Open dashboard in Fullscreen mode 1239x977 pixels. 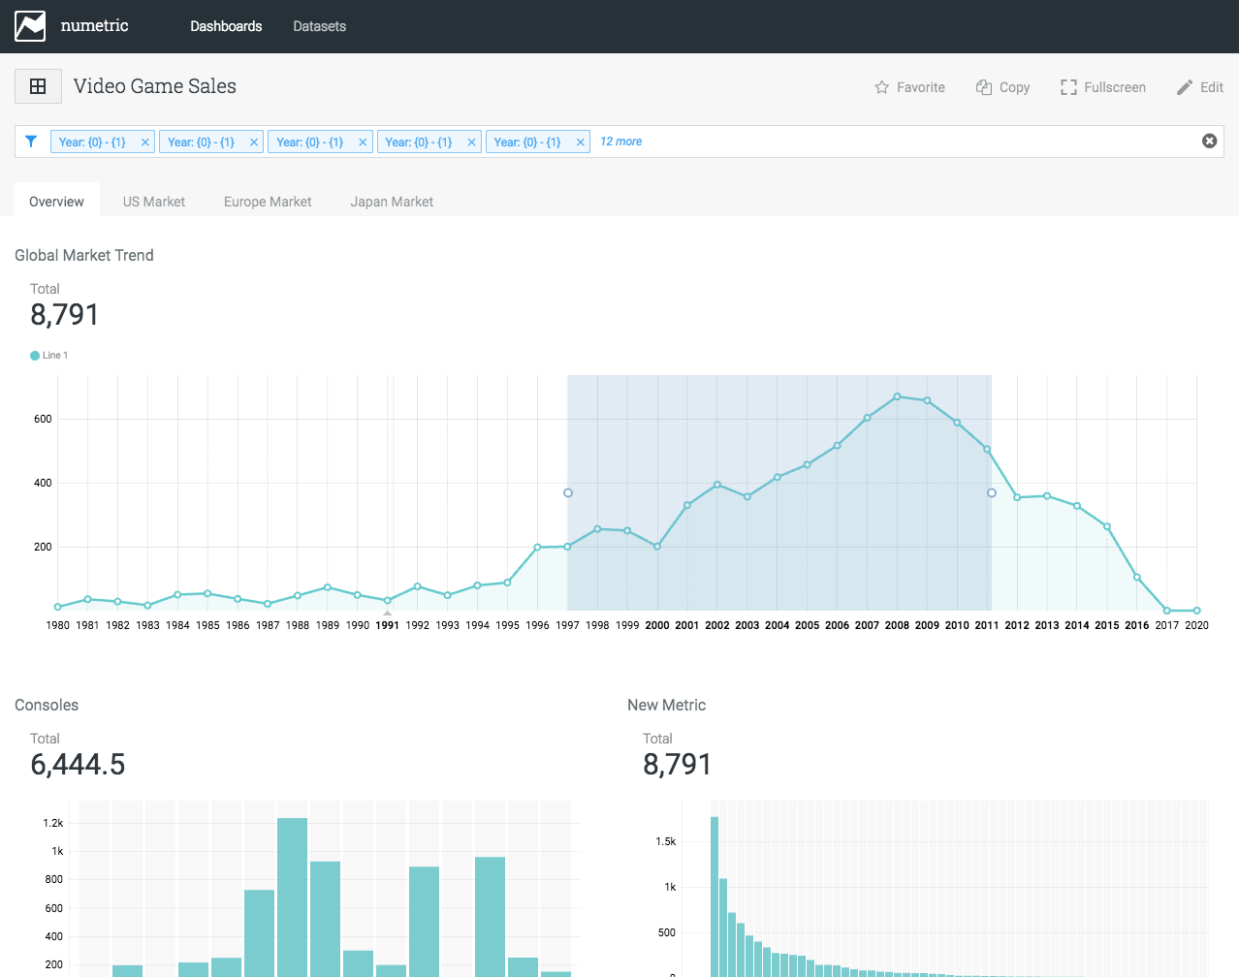1103,87
